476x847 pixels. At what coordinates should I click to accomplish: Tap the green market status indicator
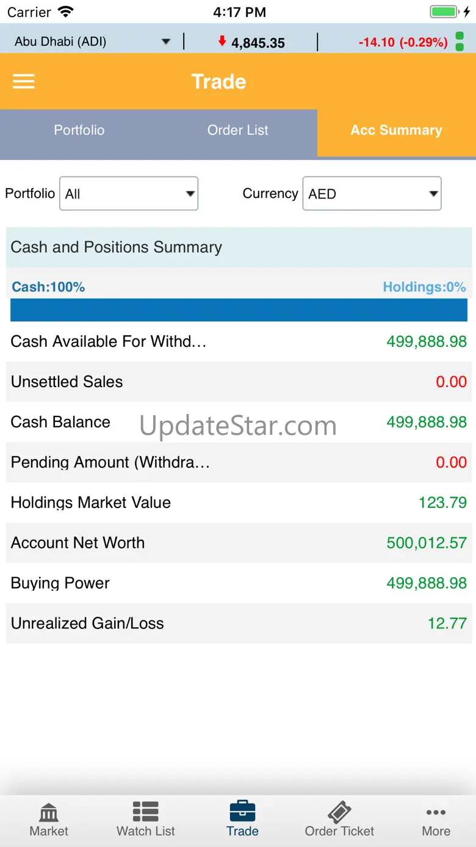tap(460, 42)
